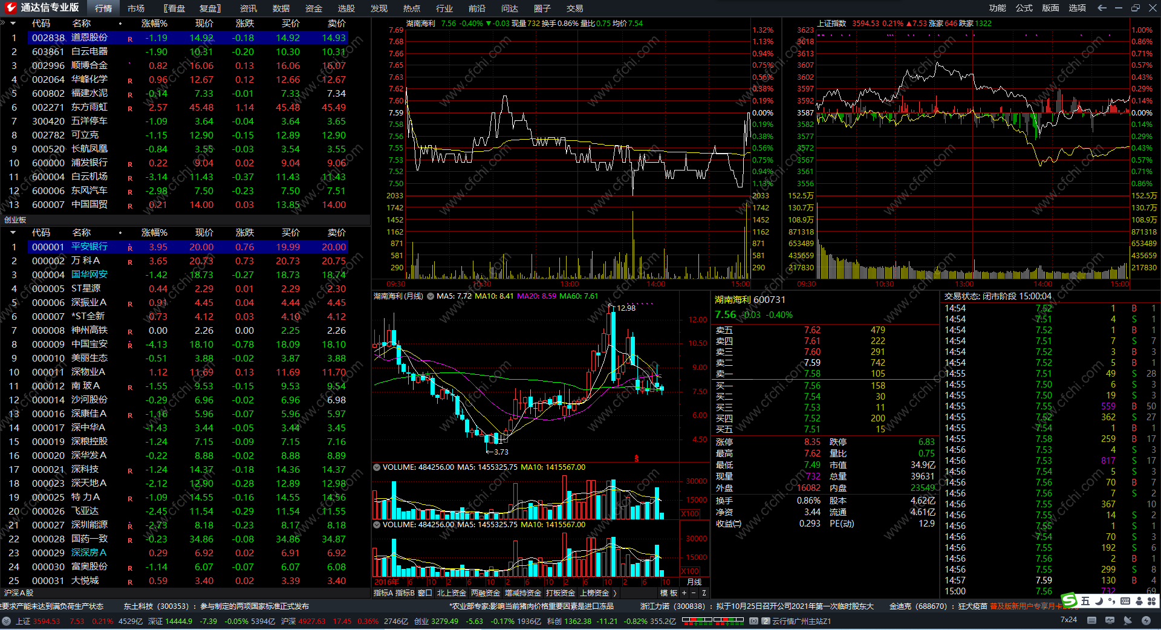Click the R marker beside 平安银行

tap(130, 248)
